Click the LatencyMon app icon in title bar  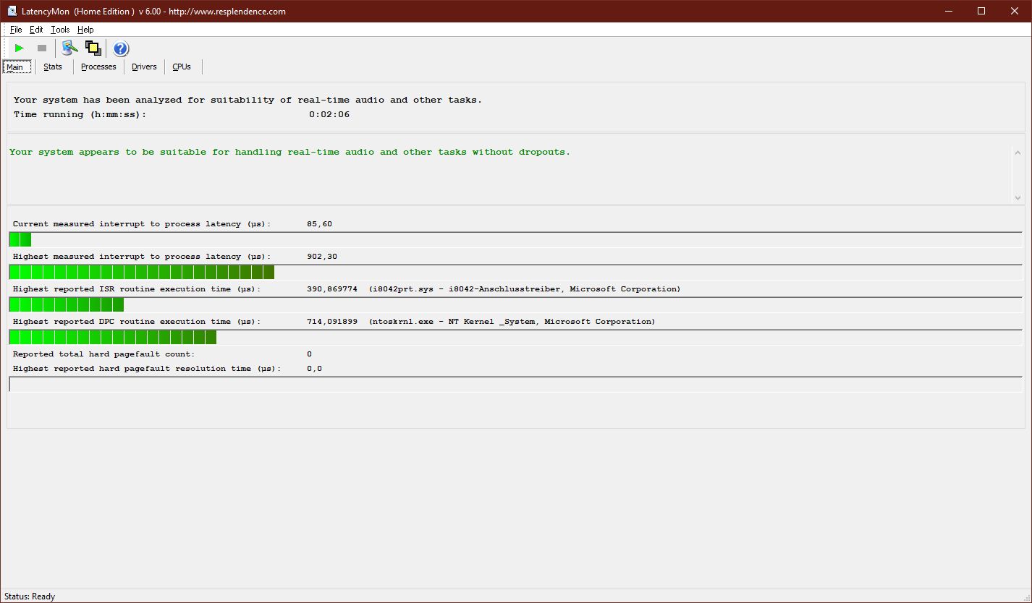[x=13, y=11]
